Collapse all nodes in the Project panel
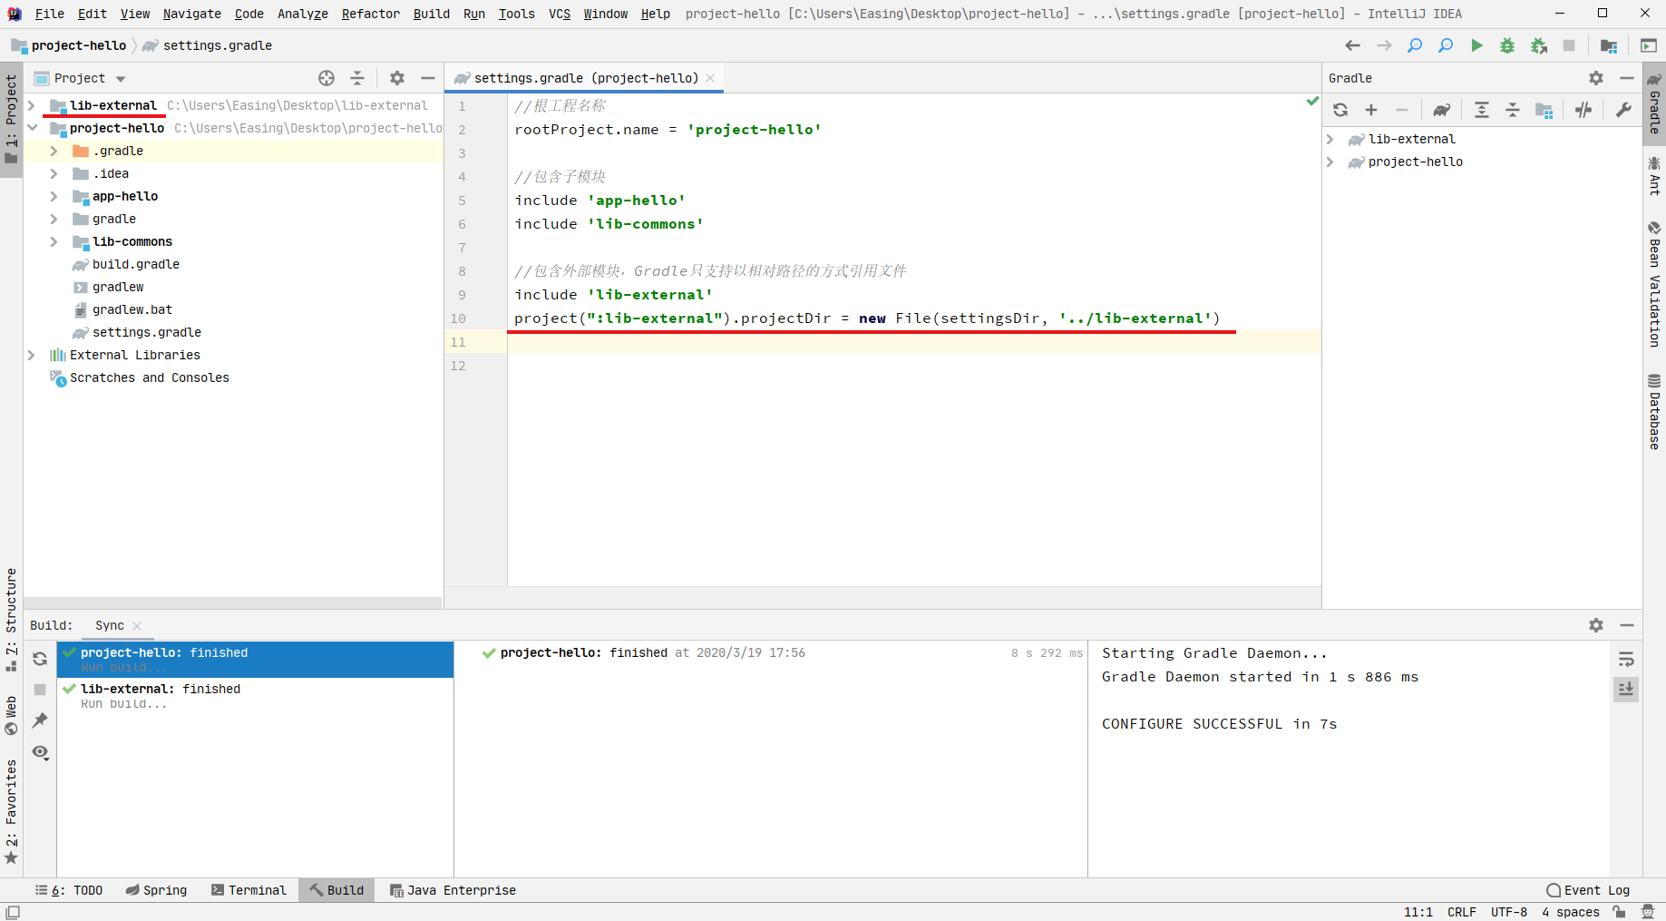The width and height of the screenshot is (1666, 921). pos(357,78)
